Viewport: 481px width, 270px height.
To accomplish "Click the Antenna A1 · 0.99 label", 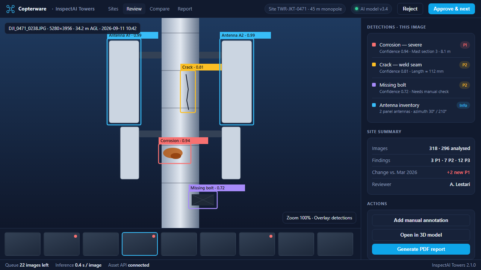I will [133, 35].
